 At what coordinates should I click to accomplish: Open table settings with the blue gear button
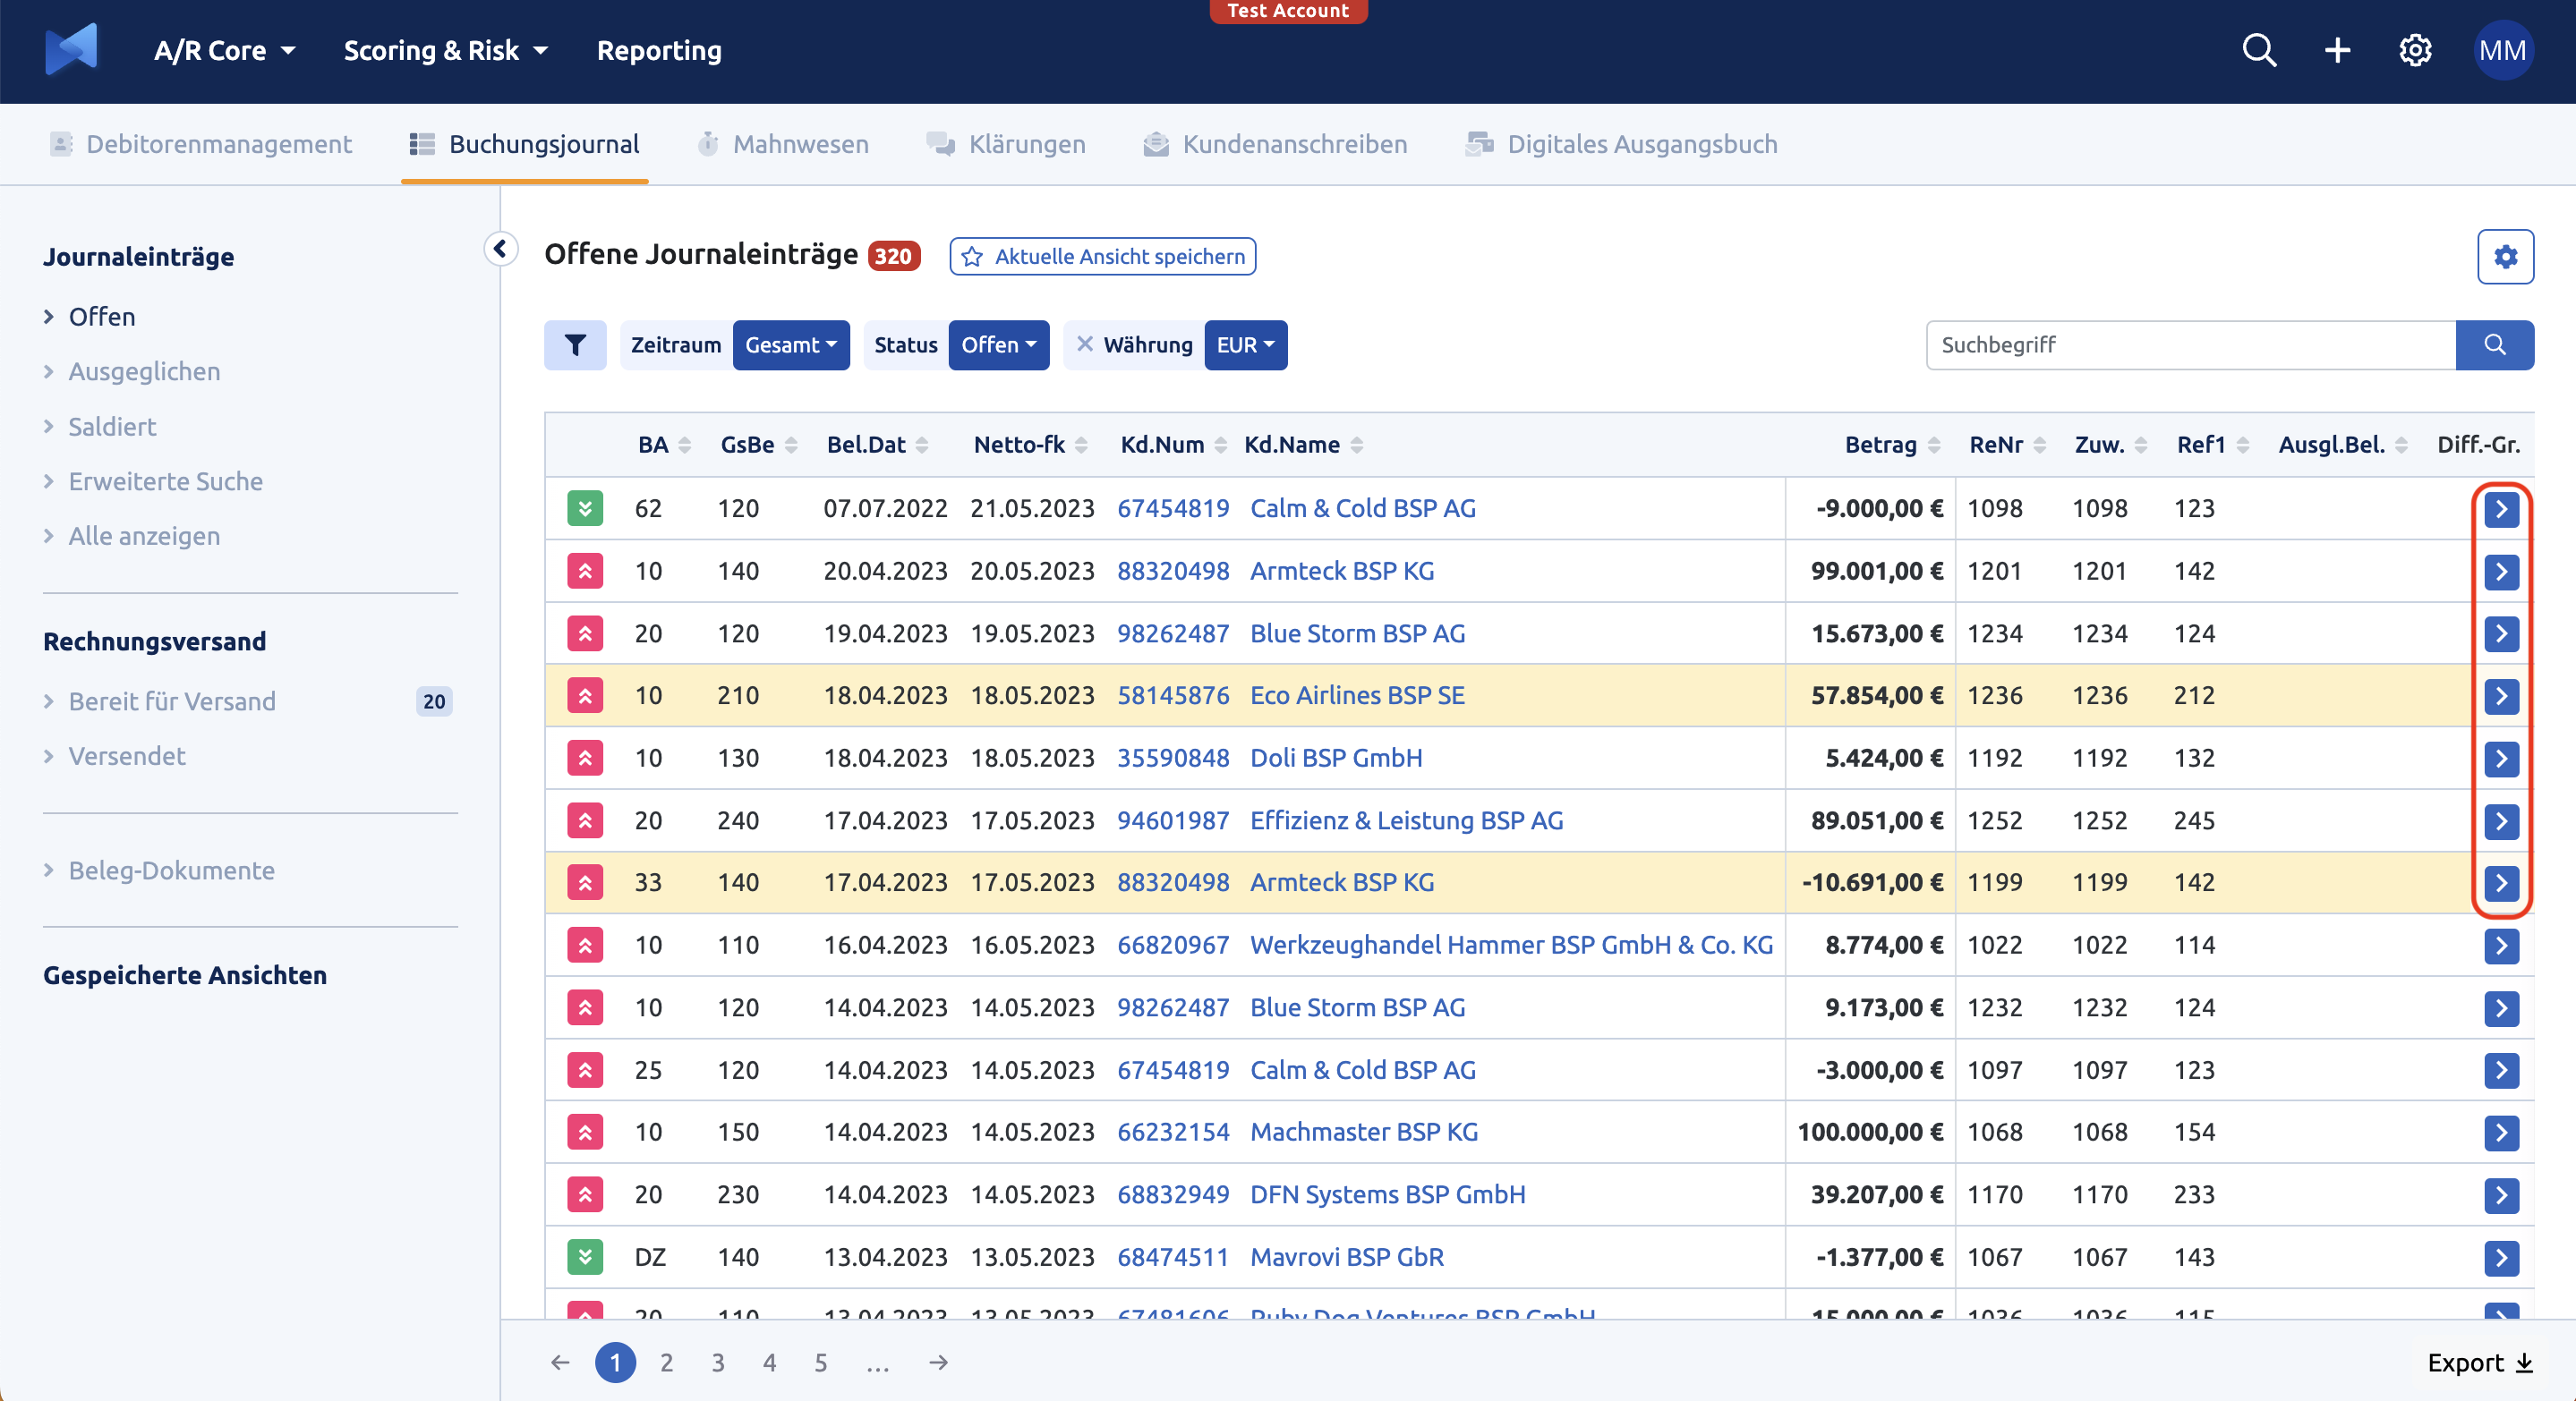click(x=2505, y=257)
